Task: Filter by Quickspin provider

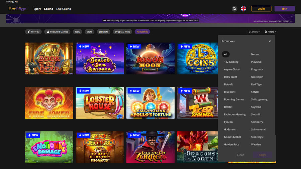Action: [x=257, y=77]
